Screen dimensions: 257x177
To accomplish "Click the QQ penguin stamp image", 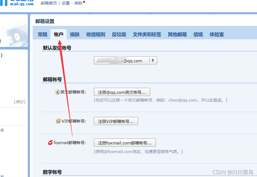I will 16,35.
